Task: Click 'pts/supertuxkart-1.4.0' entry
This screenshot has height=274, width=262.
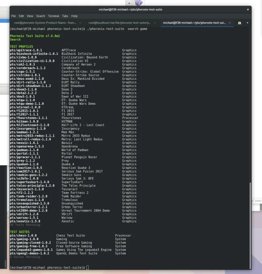Action: tap(29, 182)
